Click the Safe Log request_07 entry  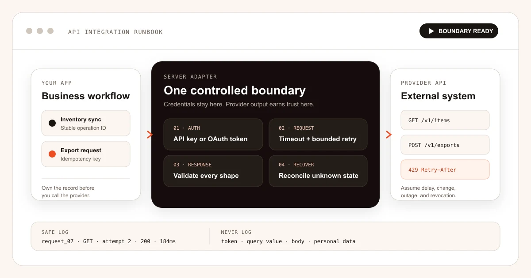coord(108,241)
